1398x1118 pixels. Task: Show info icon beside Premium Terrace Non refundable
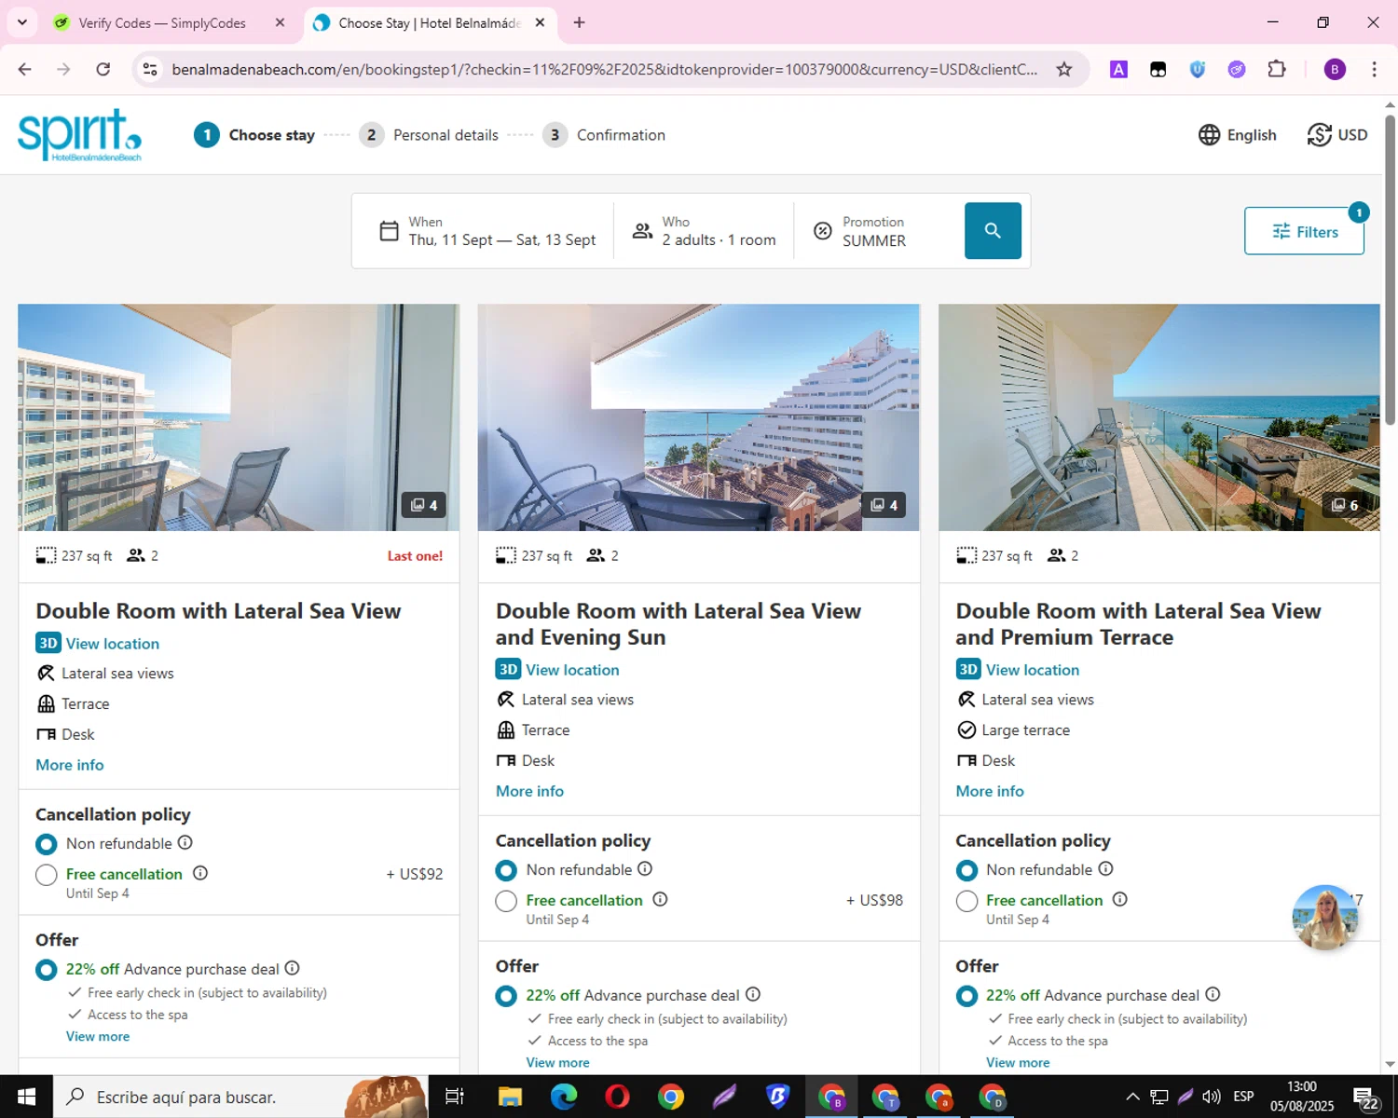point(1105,868)
